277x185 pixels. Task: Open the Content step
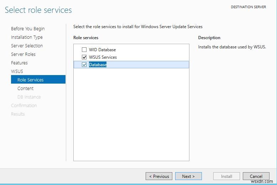pos(25,89)
